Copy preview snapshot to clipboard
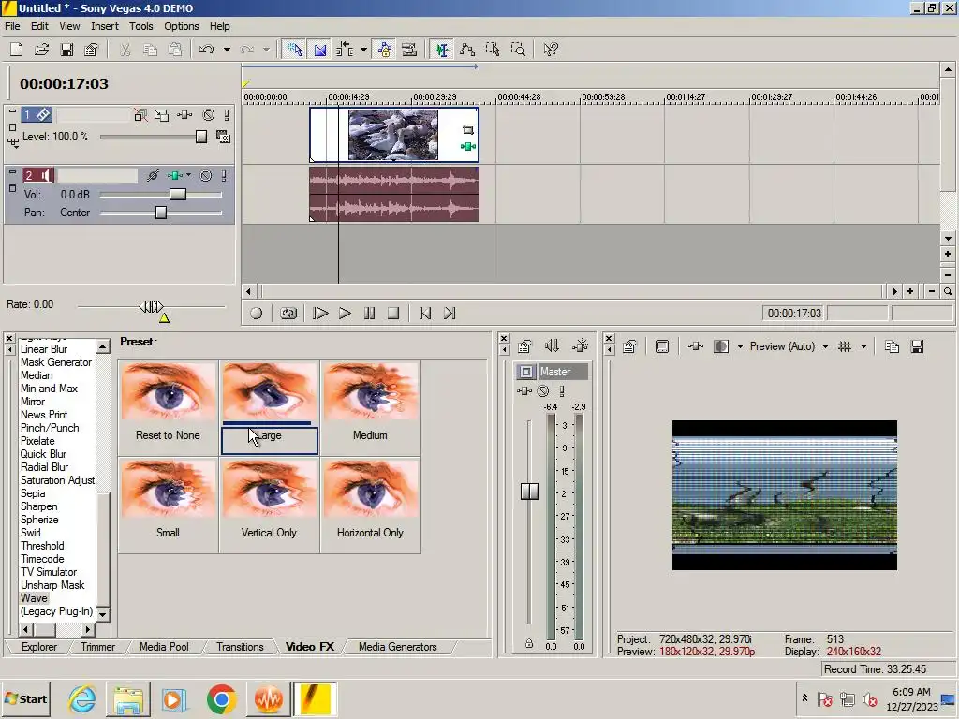The height and width of the screenshot is (719, 959). pyautogui.click(x=892, y=346)
